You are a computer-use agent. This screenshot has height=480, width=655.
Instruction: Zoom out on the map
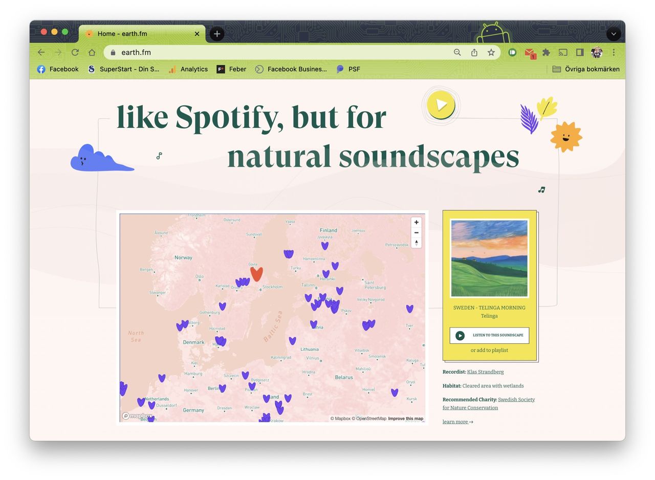pyautogui.click(x=416, y=232)
